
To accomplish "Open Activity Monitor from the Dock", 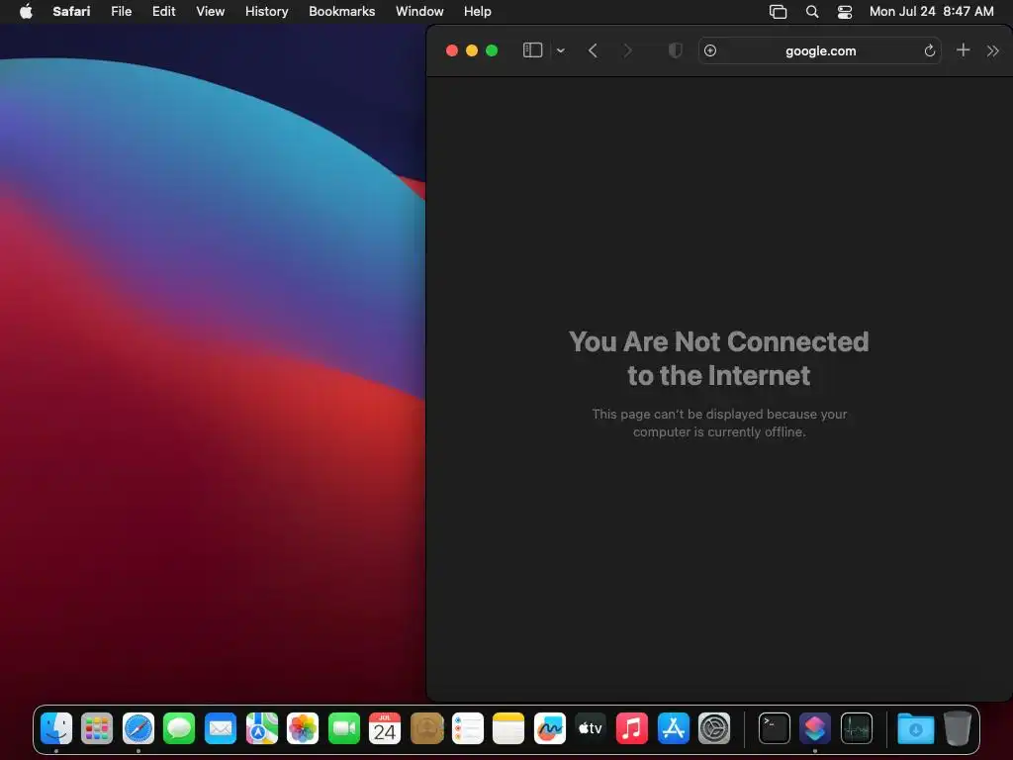I will point(857,728).
